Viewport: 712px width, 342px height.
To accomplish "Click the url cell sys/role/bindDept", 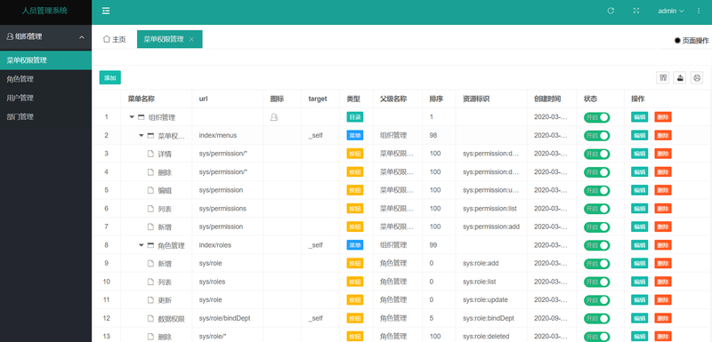I will (224, 318).
